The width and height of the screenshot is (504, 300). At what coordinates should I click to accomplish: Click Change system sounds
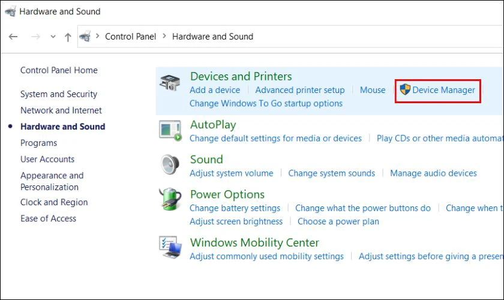coord(331,173)
